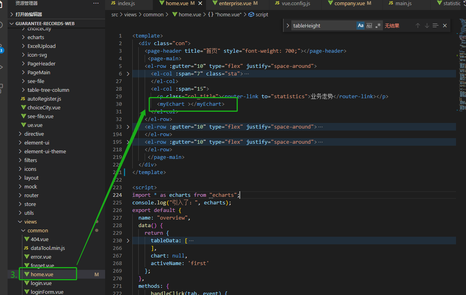466x295 pixels.
Task: Open loginForm.vue file
Action: (x=47, y=292)
